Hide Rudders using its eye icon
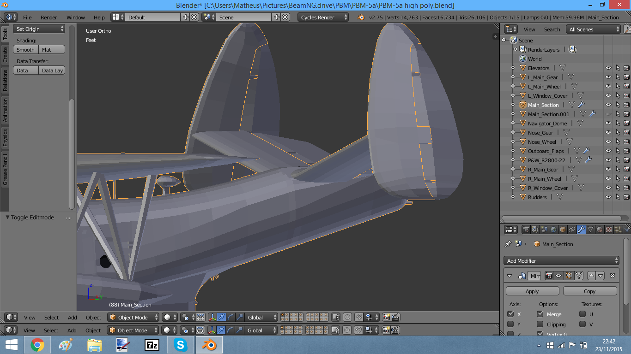Viewport: 631px width, 354px height. click(608, 197)
